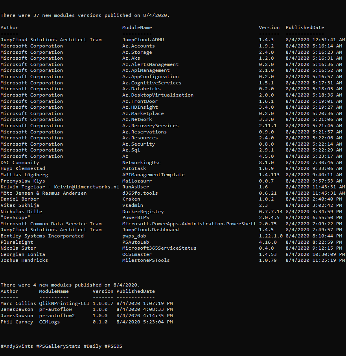Click the Az.Resources entry
Screen dimensions: 346x356
point(140,138)
